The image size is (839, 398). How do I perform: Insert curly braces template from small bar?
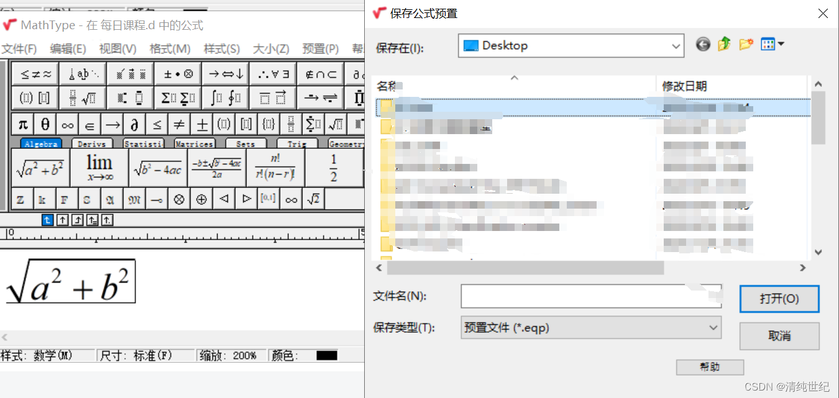pos(268,124)
